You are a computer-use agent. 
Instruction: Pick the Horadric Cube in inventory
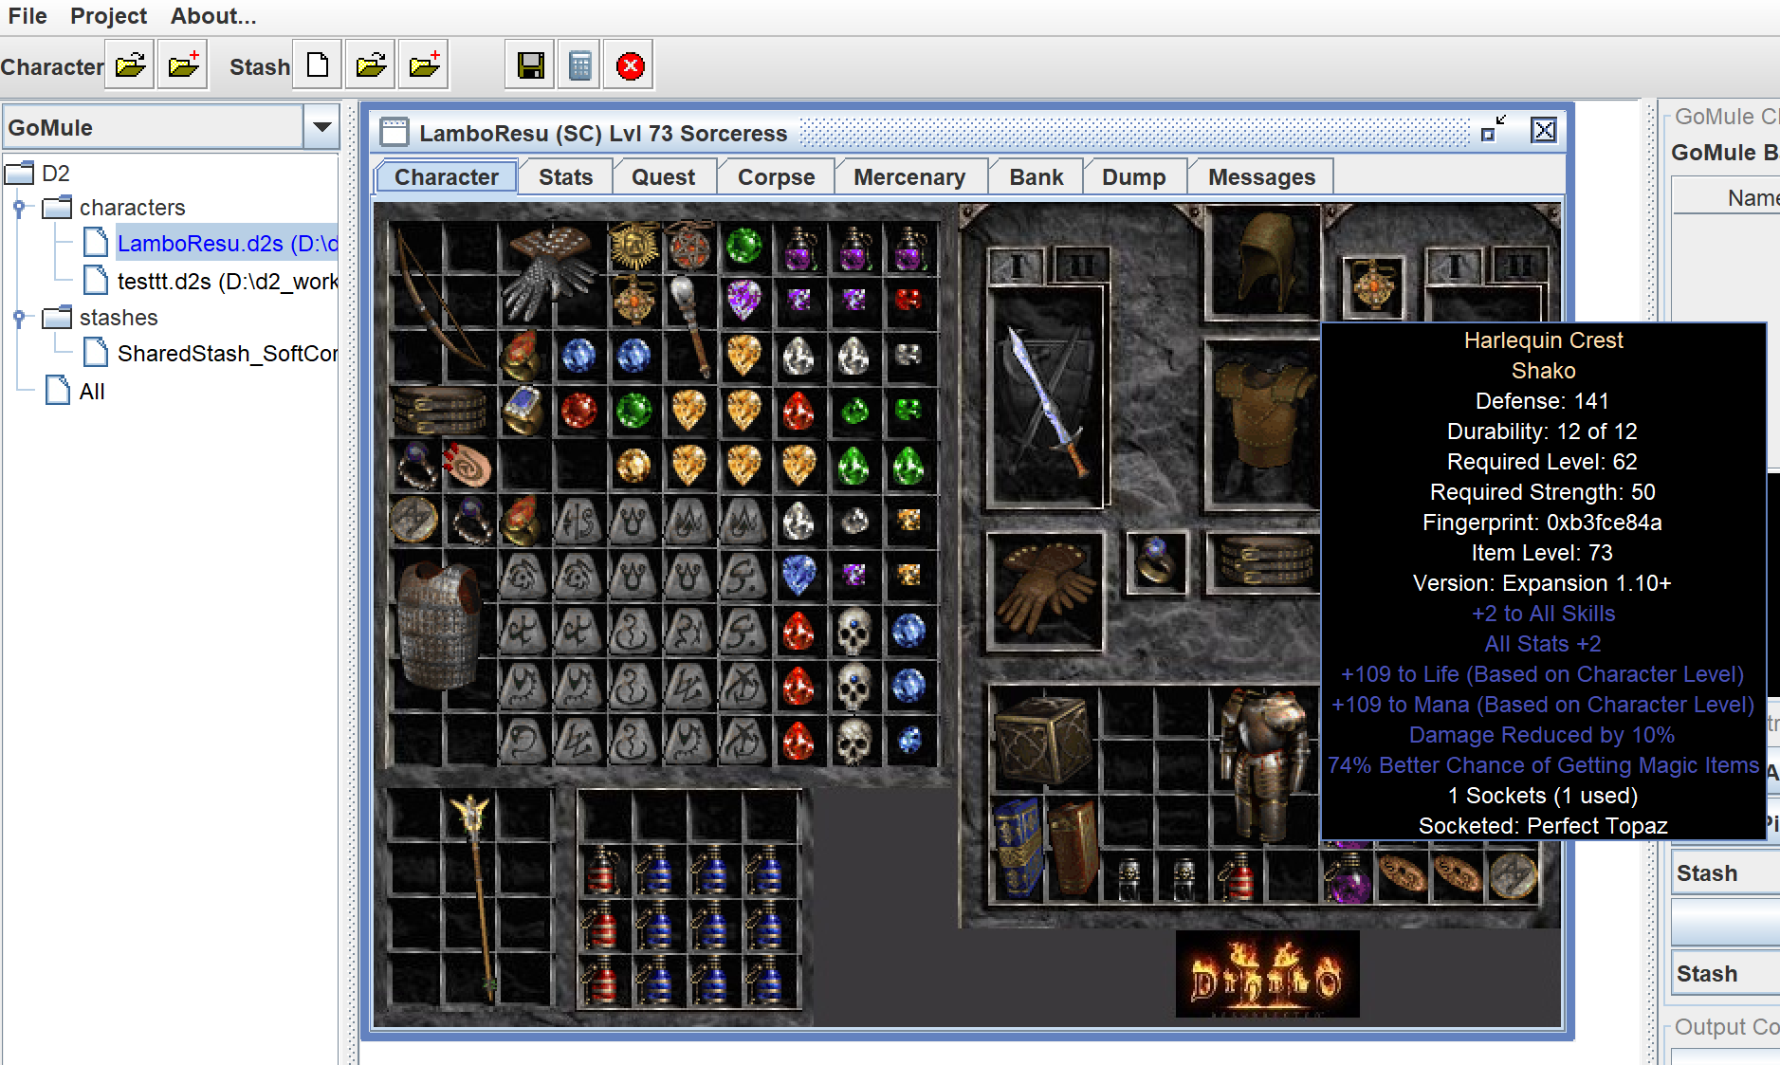click(1042, 739)
